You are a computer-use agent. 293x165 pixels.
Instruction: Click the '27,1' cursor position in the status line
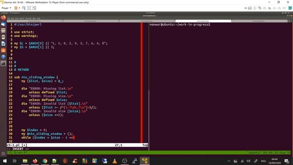119,145
